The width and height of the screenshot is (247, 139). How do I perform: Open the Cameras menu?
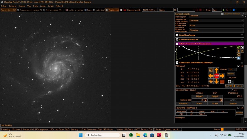pos(12,6)
